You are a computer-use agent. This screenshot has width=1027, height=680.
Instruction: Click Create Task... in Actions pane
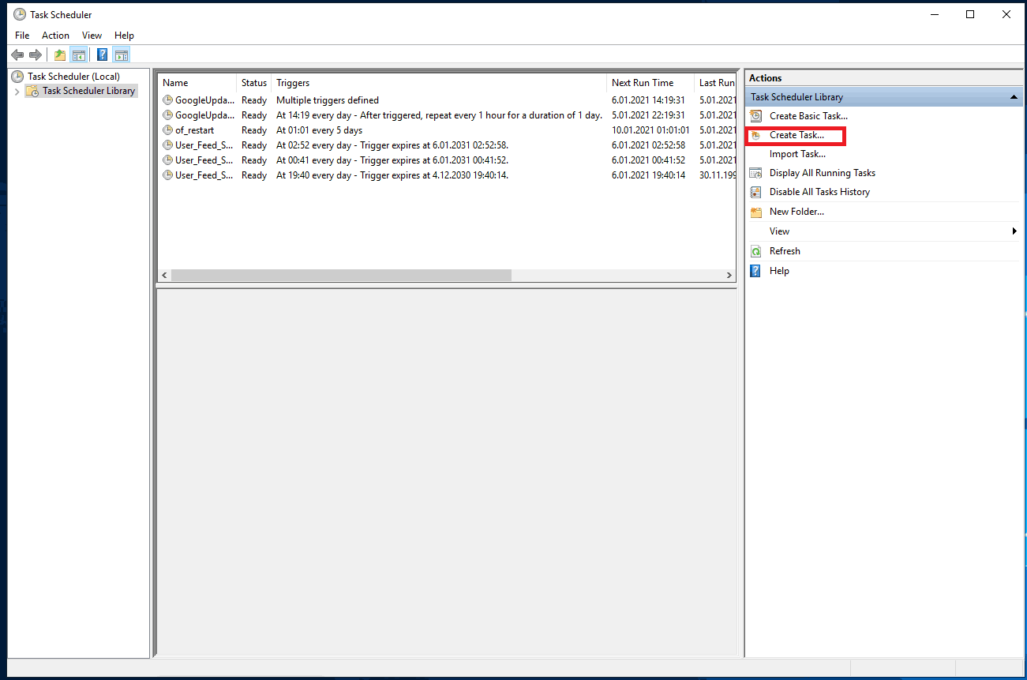[x=796, y=135]
